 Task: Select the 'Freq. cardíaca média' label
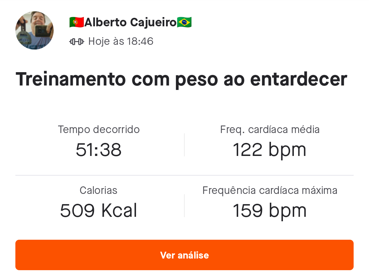click(x=270, y=130)
